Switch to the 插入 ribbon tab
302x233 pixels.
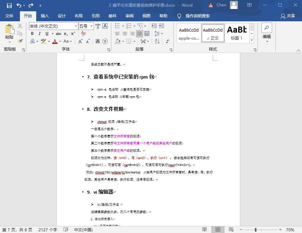45,16
